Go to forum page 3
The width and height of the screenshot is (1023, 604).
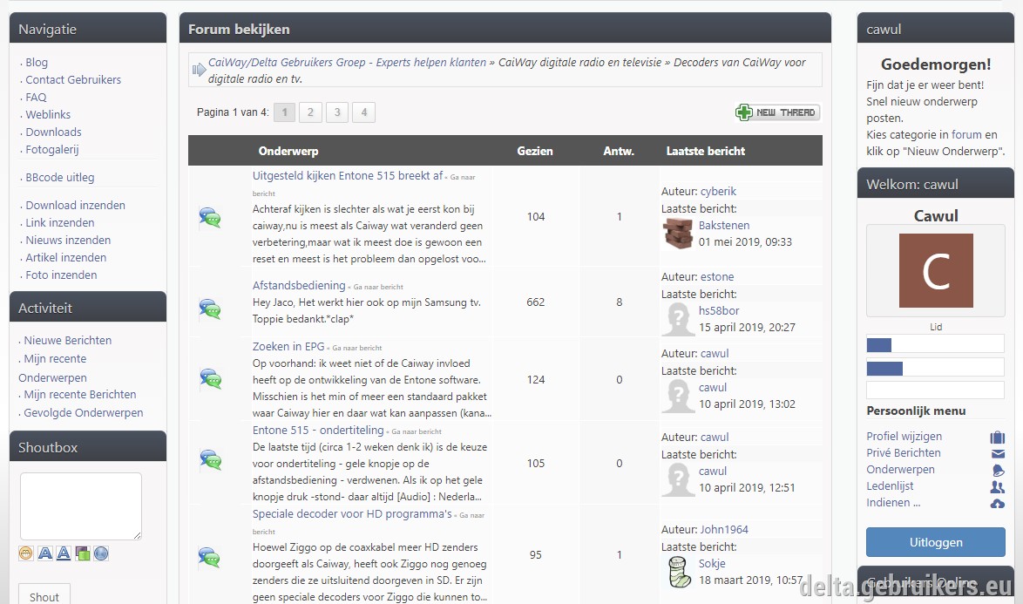(x=337, y=112)
